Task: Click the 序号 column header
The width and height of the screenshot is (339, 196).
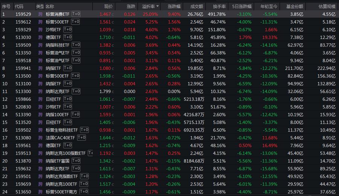Action: [x=6, y=6]
